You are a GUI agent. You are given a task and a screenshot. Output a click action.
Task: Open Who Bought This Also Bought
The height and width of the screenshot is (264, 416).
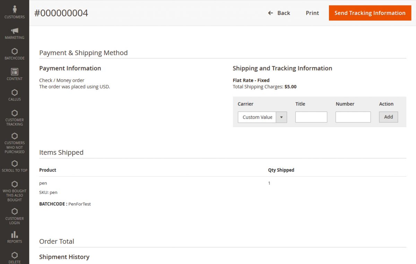14,191
